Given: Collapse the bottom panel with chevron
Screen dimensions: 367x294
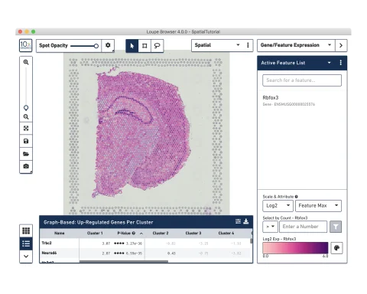Looking at the screenshot, I should [x=26, y=256].
